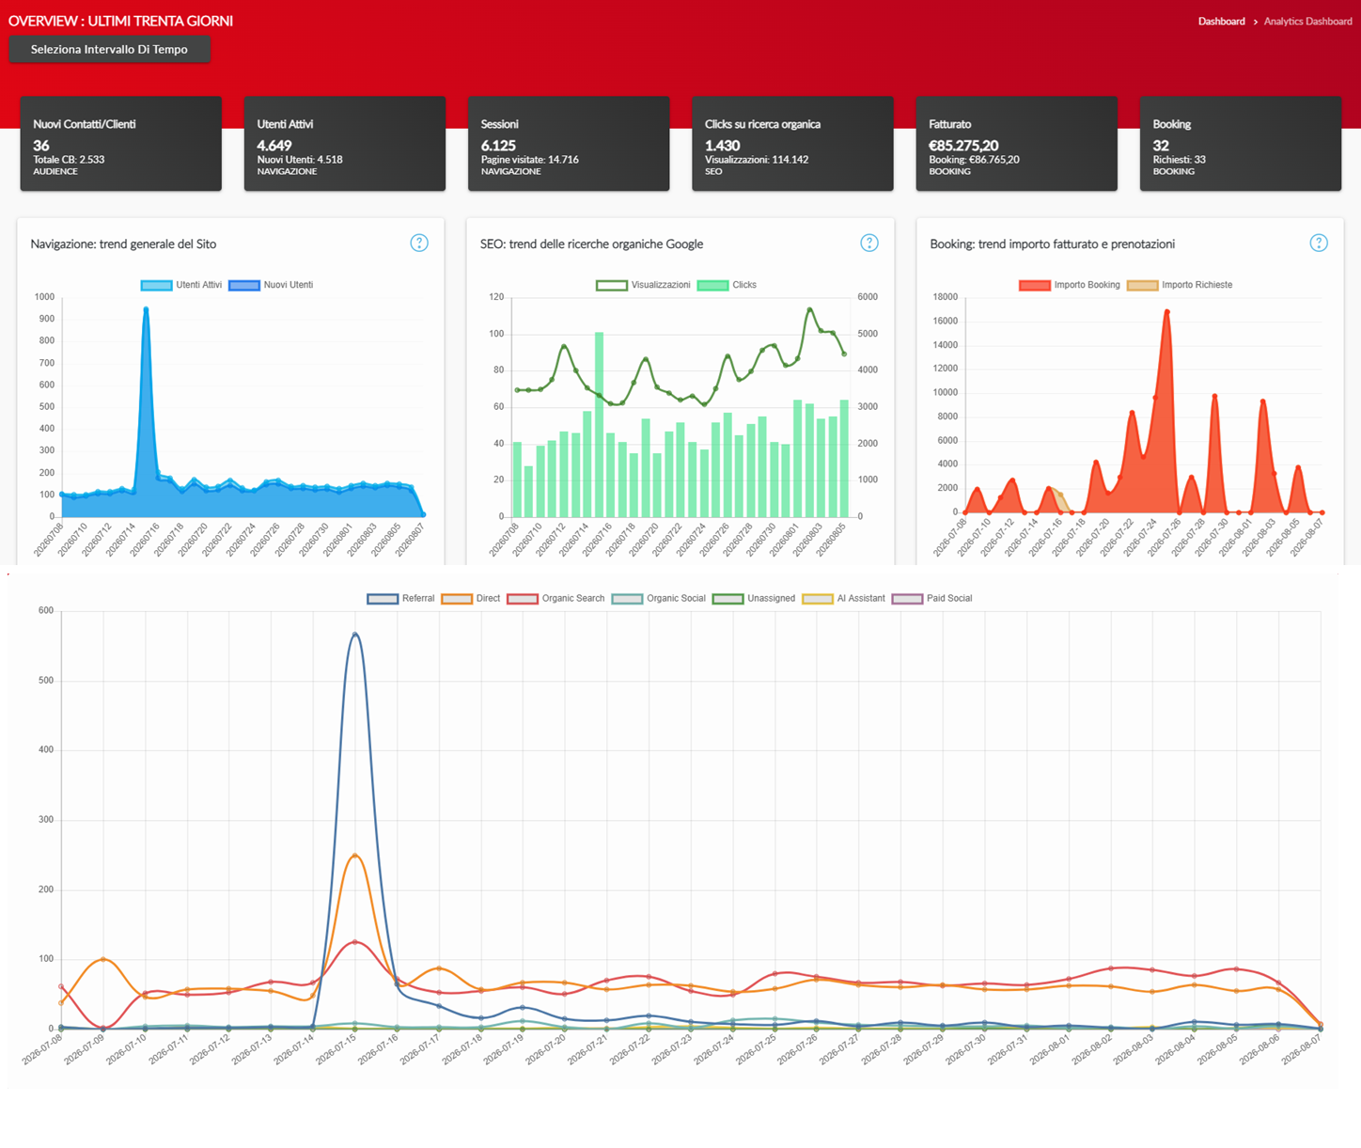Open help for the Booking trend chart
The width and height of the screenshot is (1361, 1148).
[1319, 244]
